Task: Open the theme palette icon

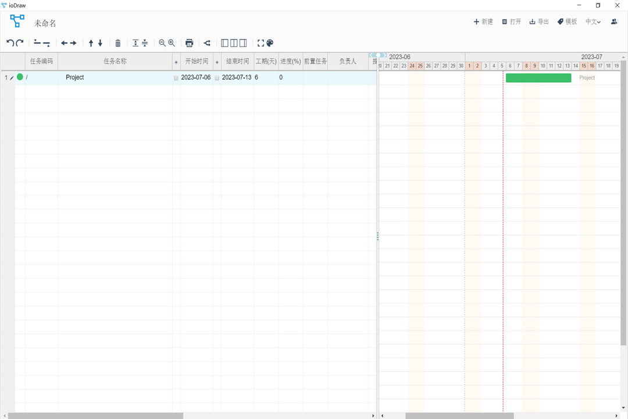Action: pos(269,42)
